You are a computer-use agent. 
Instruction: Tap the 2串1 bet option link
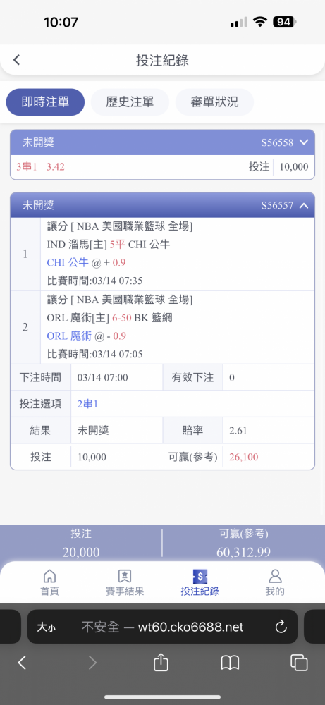tap(87, 404)
